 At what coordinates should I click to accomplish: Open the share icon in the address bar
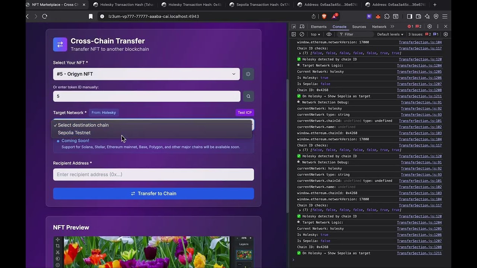[x=313, y=16]
